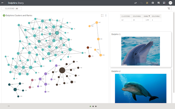This screenshot has height=109, width=175.
Task: Select dark brown node labeled 151
Action: (64, 83)
